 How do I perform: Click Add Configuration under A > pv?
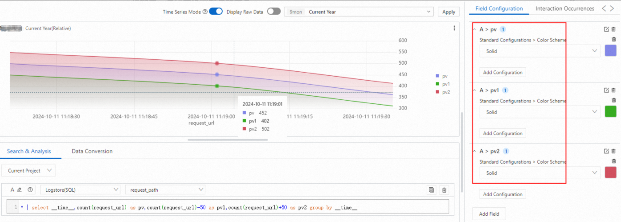click(503, 72)
